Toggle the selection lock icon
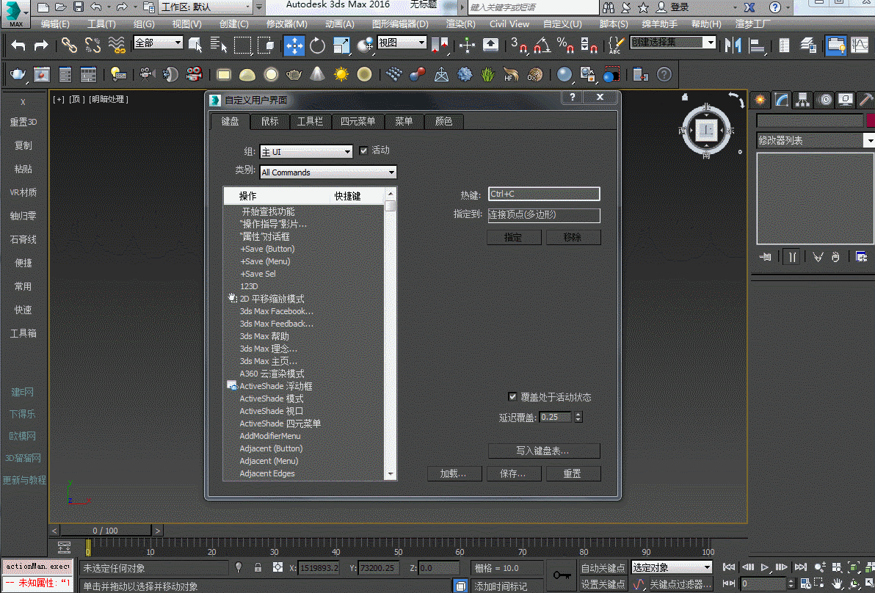 (258, 567)
